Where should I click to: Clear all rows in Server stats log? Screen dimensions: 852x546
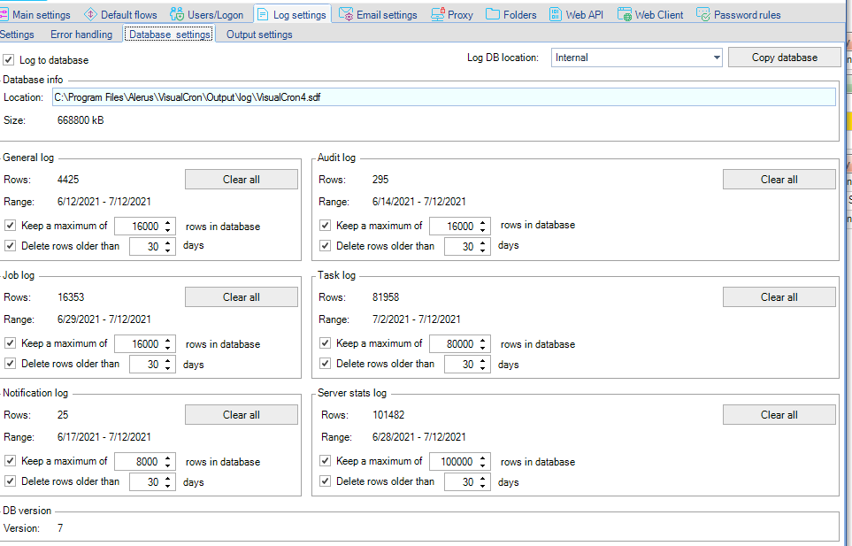click(779, 415)
